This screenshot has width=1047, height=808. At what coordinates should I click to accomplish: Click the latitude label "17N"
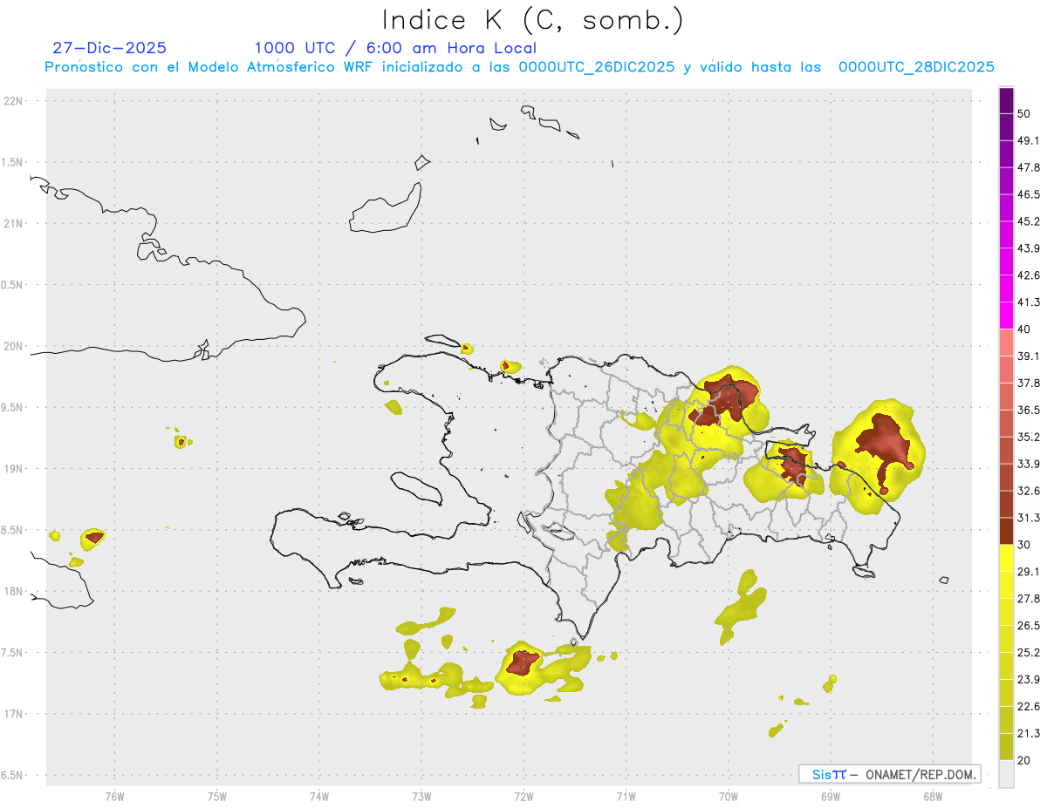(15, 714)
